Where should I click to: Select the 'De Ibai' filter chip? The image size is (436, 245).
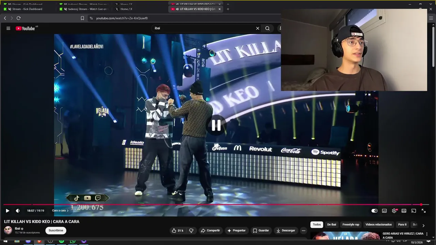331,225
